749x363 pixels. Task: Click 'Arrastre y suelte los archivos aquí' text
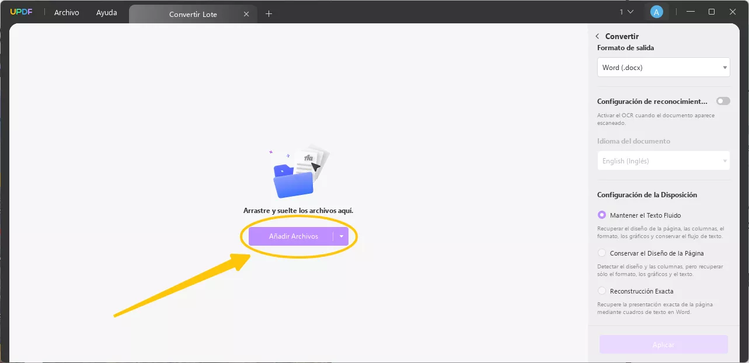coord(298,210)
